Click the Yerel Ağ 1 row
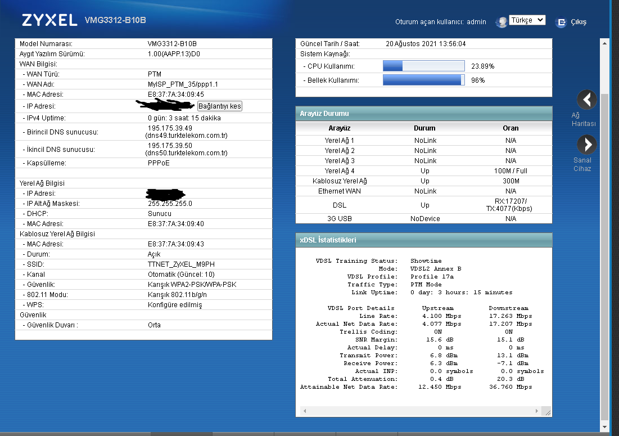 coord(423,141)
